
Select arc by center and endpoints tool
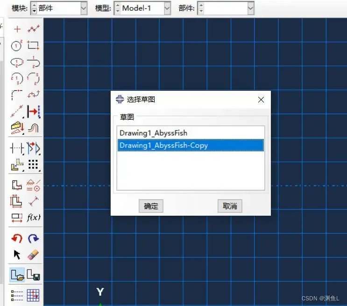pos(17,78)
